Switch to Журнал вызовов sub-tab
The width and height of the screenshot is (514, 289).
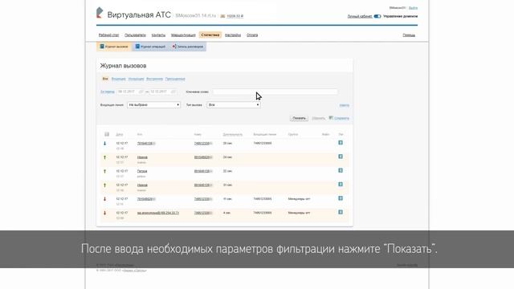114,47
